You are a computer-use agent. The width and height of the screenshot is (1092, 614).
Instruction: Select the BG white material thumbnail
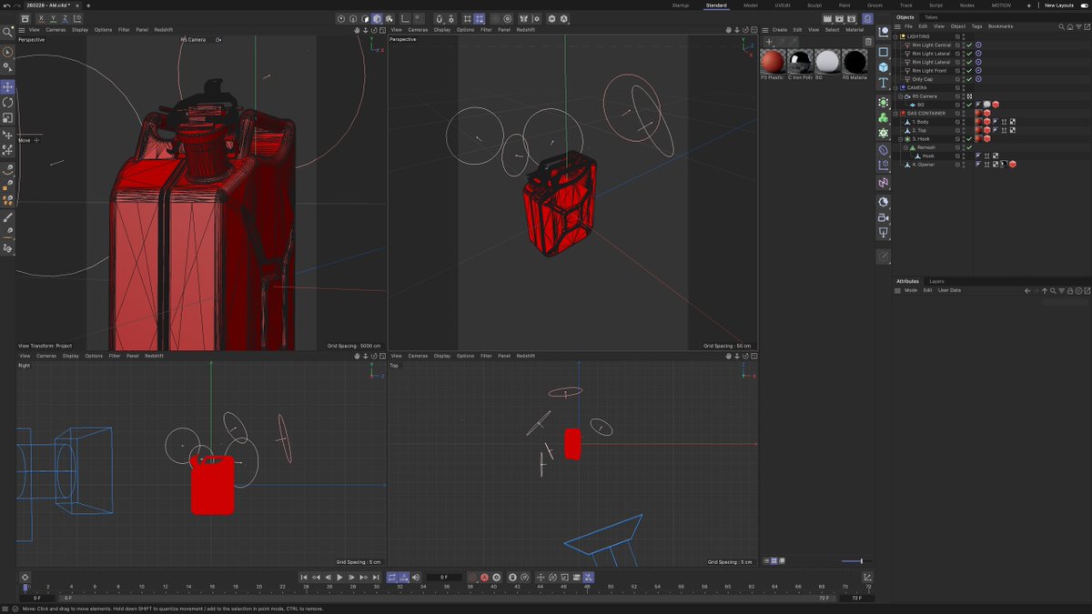[x=827, y=62]
